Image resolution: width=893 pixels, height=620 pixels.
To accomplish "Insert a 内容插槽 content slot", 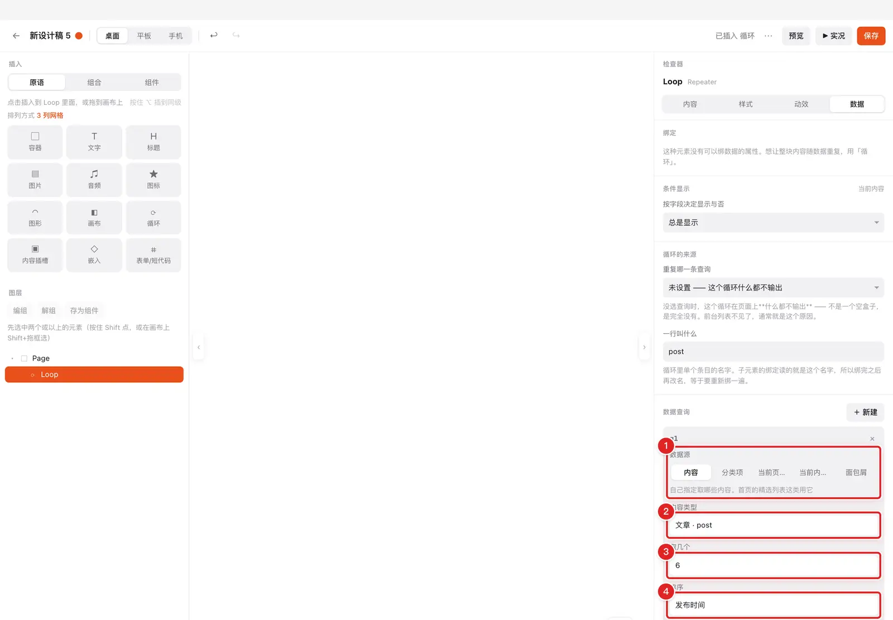I will pyautogui.click(x=35, y=255).
